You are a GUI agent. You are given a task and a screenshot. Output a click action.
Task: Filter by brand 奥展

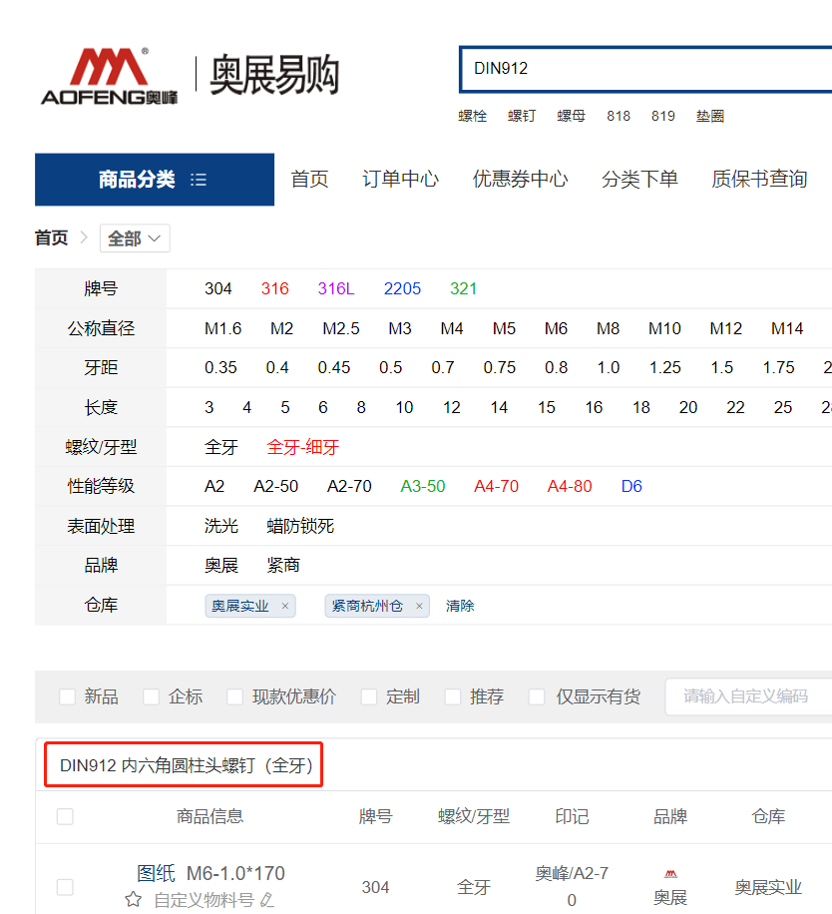click(x=220, y=566)
